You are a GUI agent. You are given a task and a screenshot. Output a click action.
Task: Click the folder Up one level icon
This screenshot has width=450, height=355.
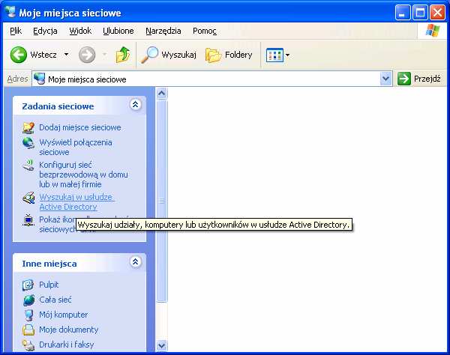[123, 55]
